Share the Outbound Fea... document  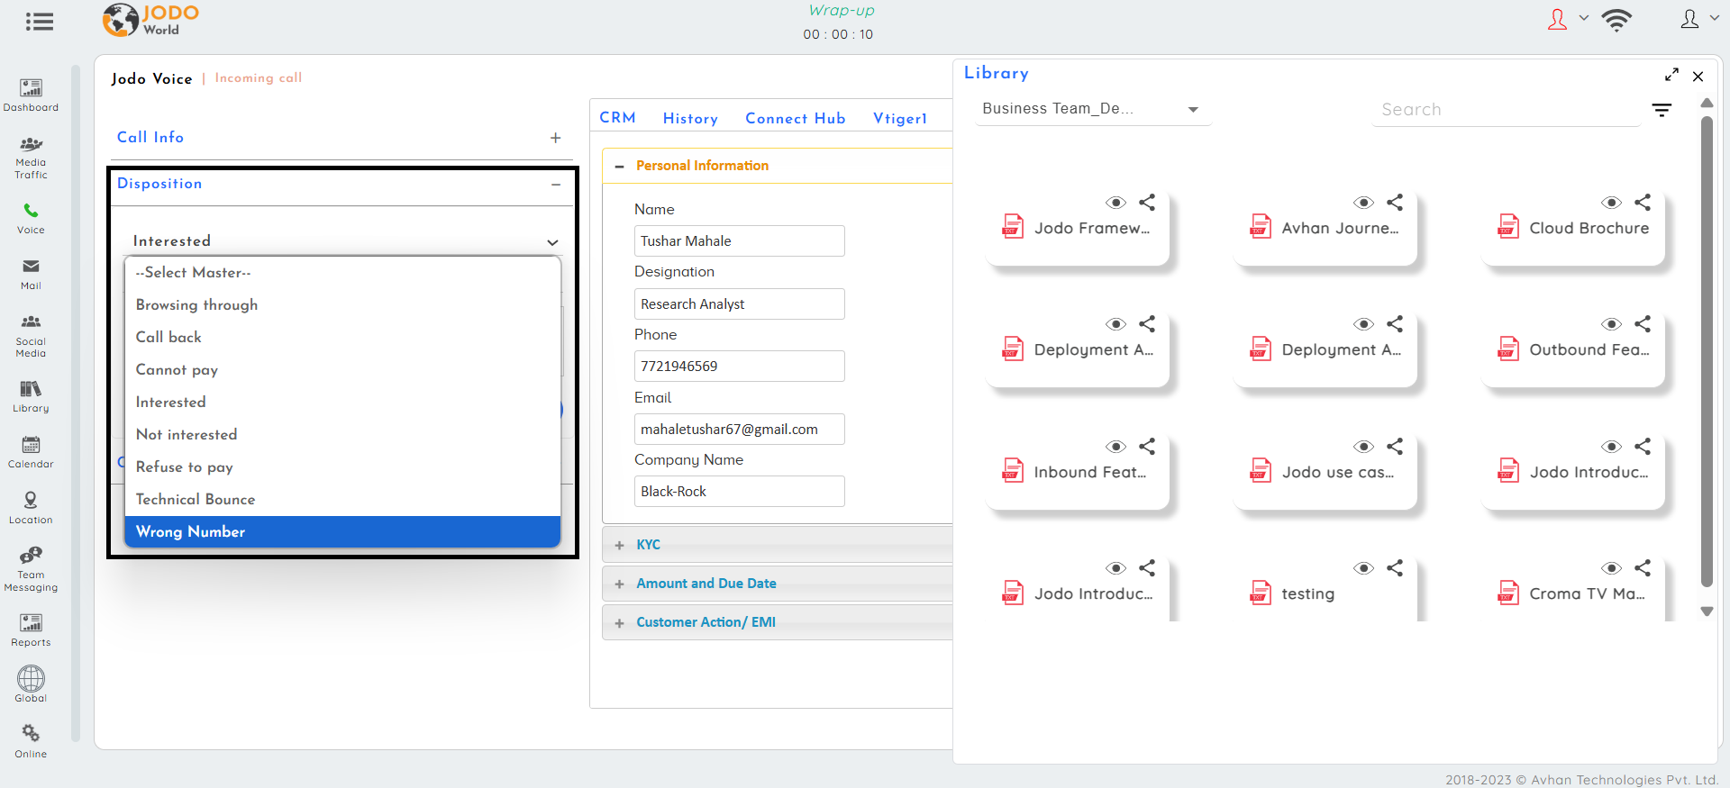click(1643, 324)
